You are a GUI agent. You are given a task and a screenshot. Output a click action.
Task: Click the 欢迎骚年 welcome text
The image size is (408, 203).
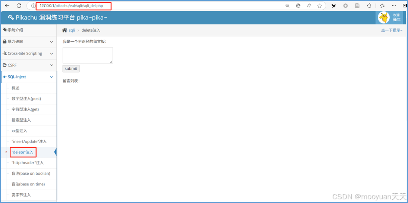[397, 18]
